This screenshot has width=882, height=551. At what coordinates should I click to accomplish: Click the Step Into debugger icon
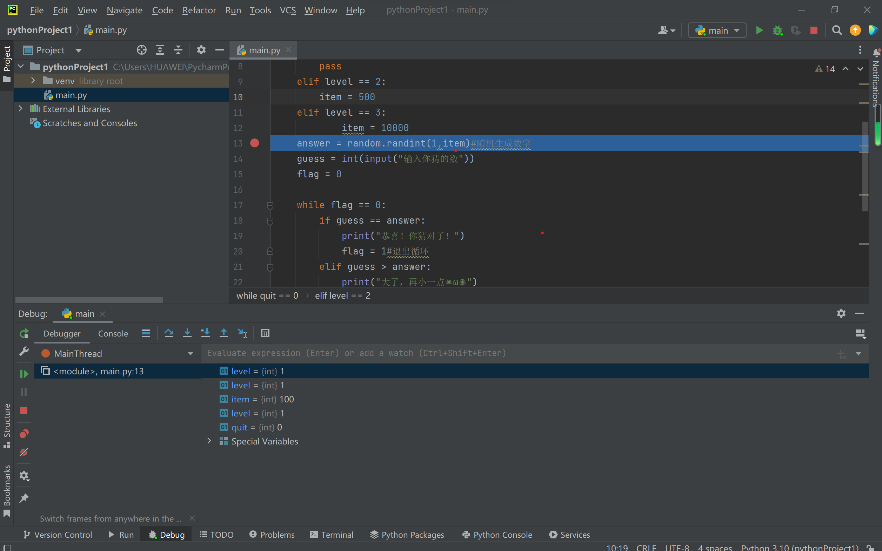pos(187,333)
